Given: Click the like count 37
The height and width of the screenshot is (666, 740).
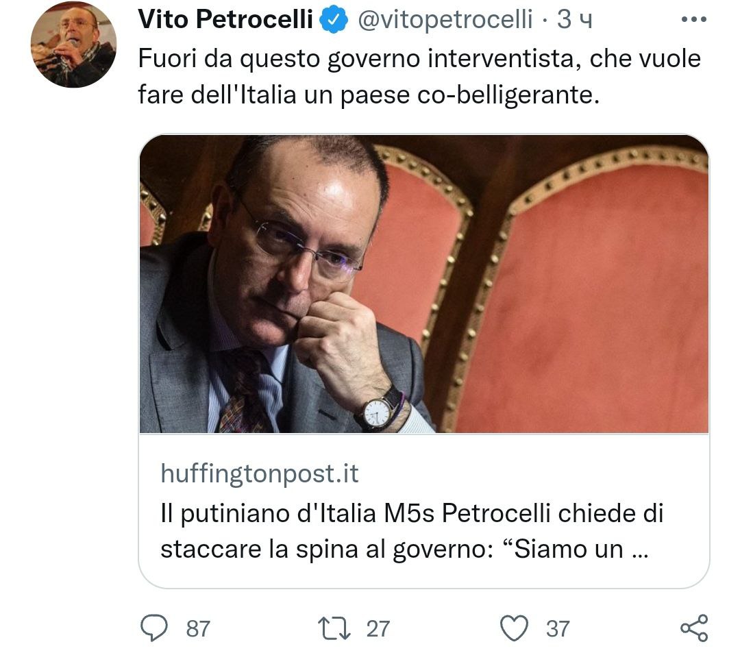Looking at the screenshot, I should coord(558,628).
